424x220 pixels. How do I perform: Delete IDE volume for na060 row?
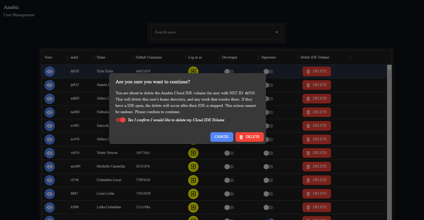tap(317, 112)
